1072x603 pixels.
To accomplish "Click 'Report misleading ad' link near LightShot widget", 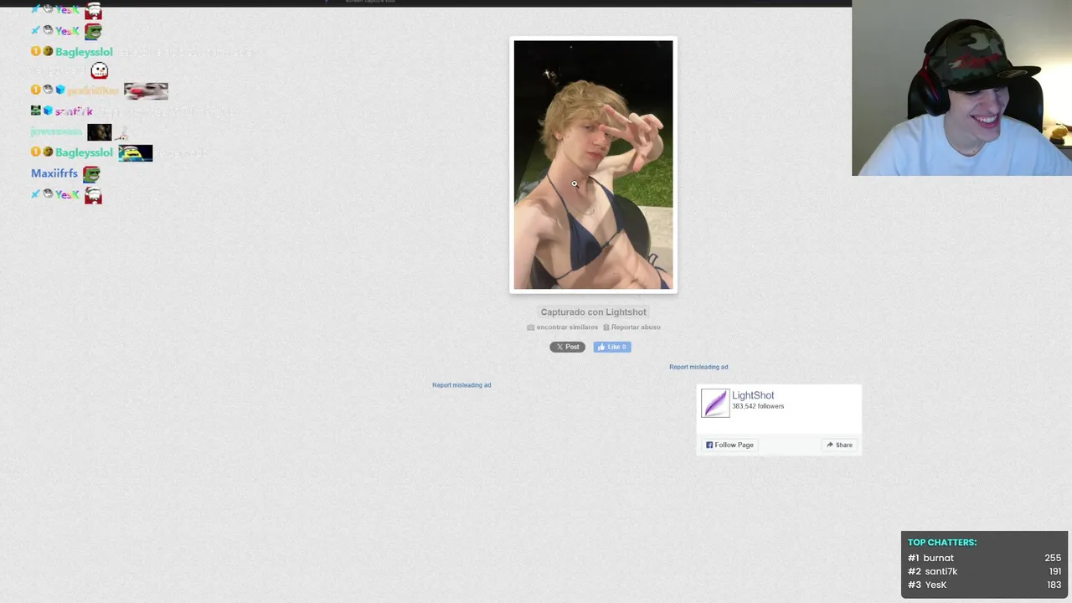I will (x=698, y=367).
